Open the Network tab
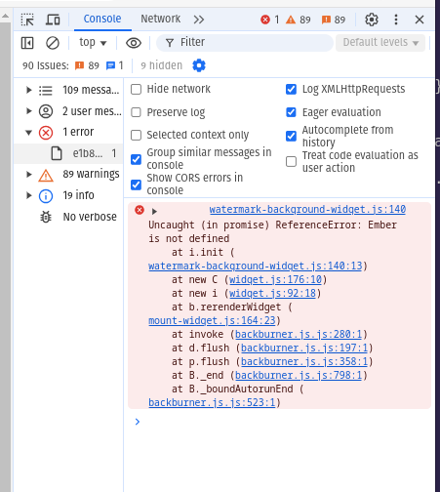This screenshot has height=492, width=440. 160,19
